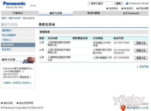Select the 活动与促销 navigation tab
This screenshot has width=151, height=111.
93,13
